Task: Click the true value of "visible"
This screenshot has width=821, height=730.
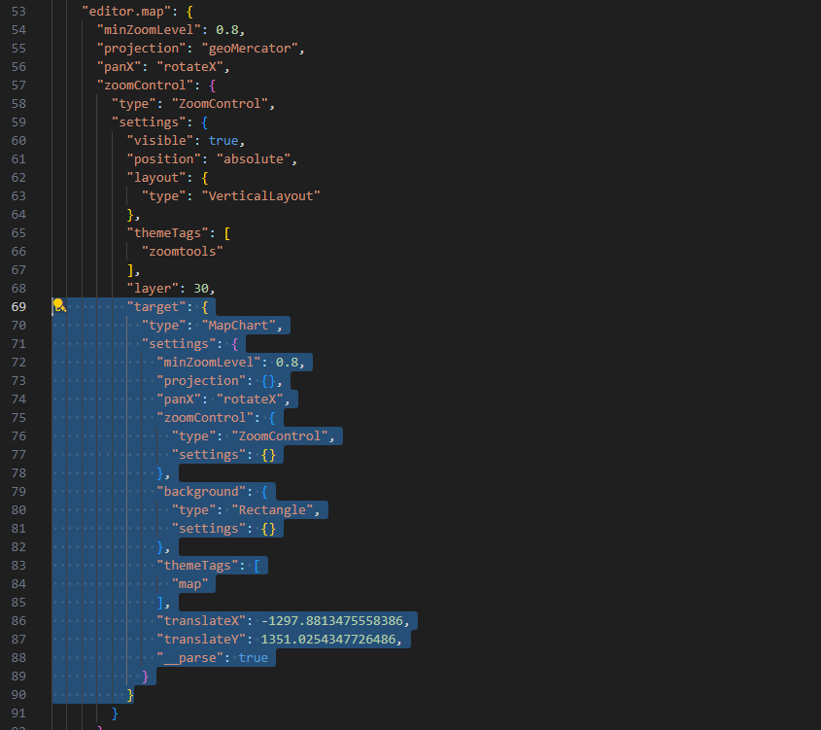Action: tap(222, 140)
